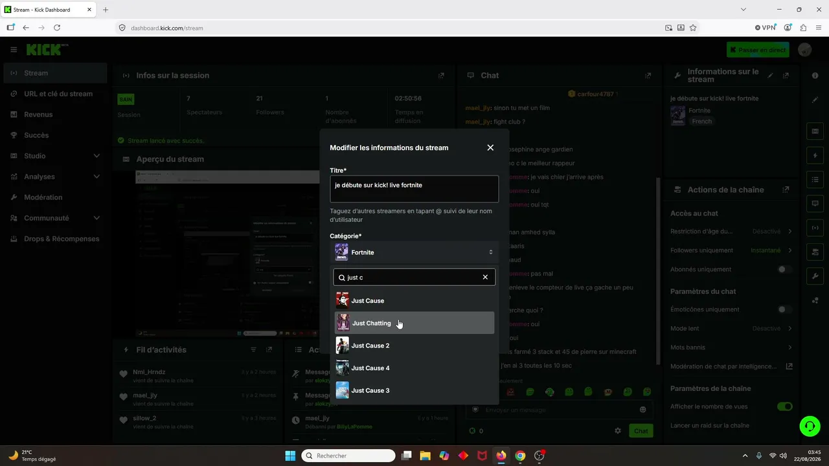Open the Stream sidebar page
829x466 pixels.
tap(55, 73)
